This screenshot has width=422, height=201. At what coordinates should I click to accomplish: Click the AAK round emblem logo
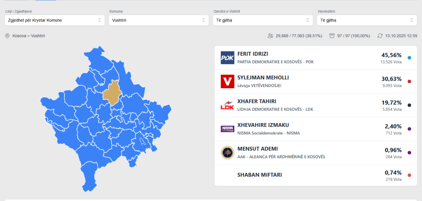pos(227,153)
